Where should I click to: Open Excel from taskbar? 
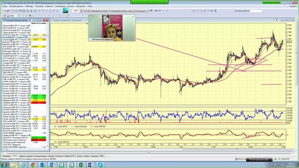point(81,165)
